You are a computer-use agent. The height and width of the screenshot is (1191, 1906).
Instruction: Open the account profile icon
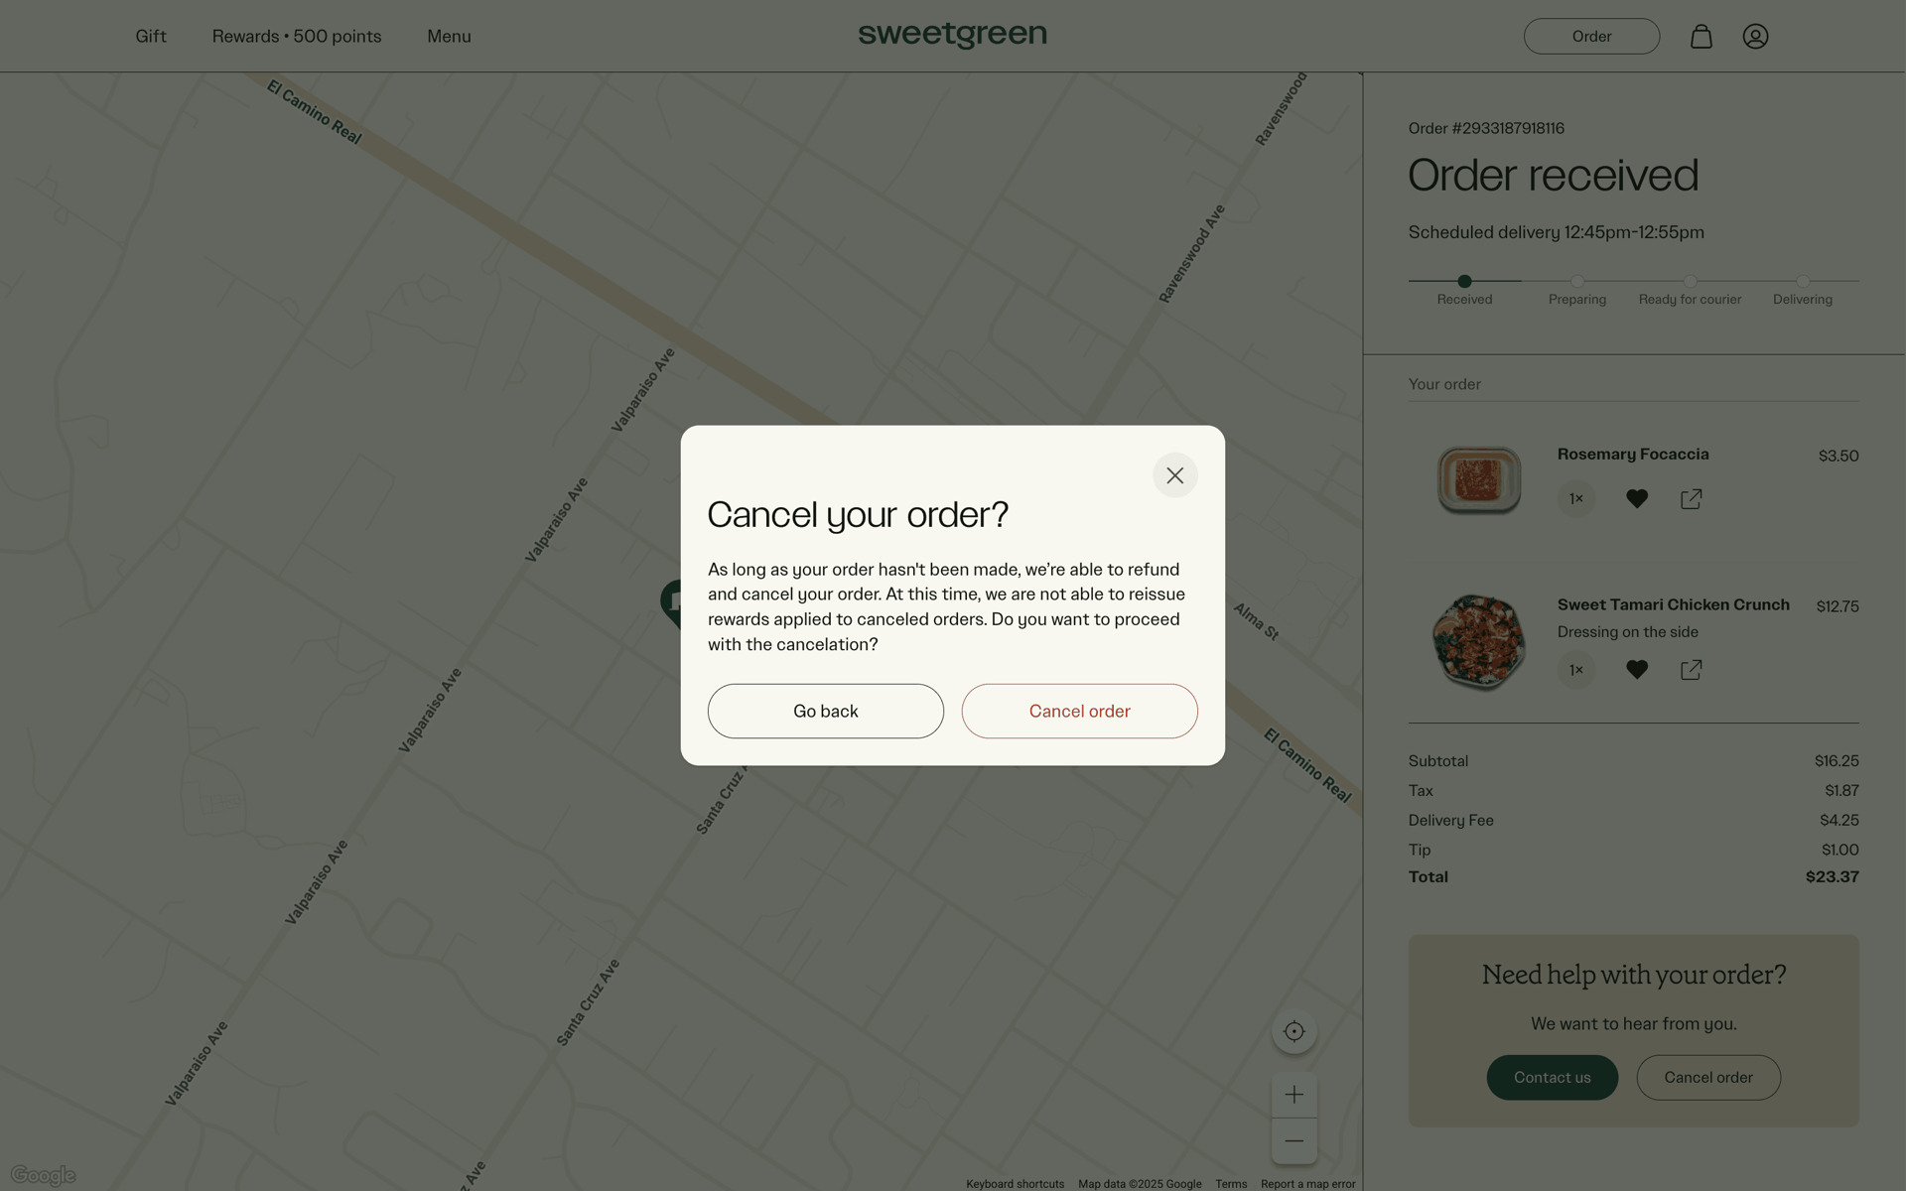pyautogui.click(x=1755, y=37)
